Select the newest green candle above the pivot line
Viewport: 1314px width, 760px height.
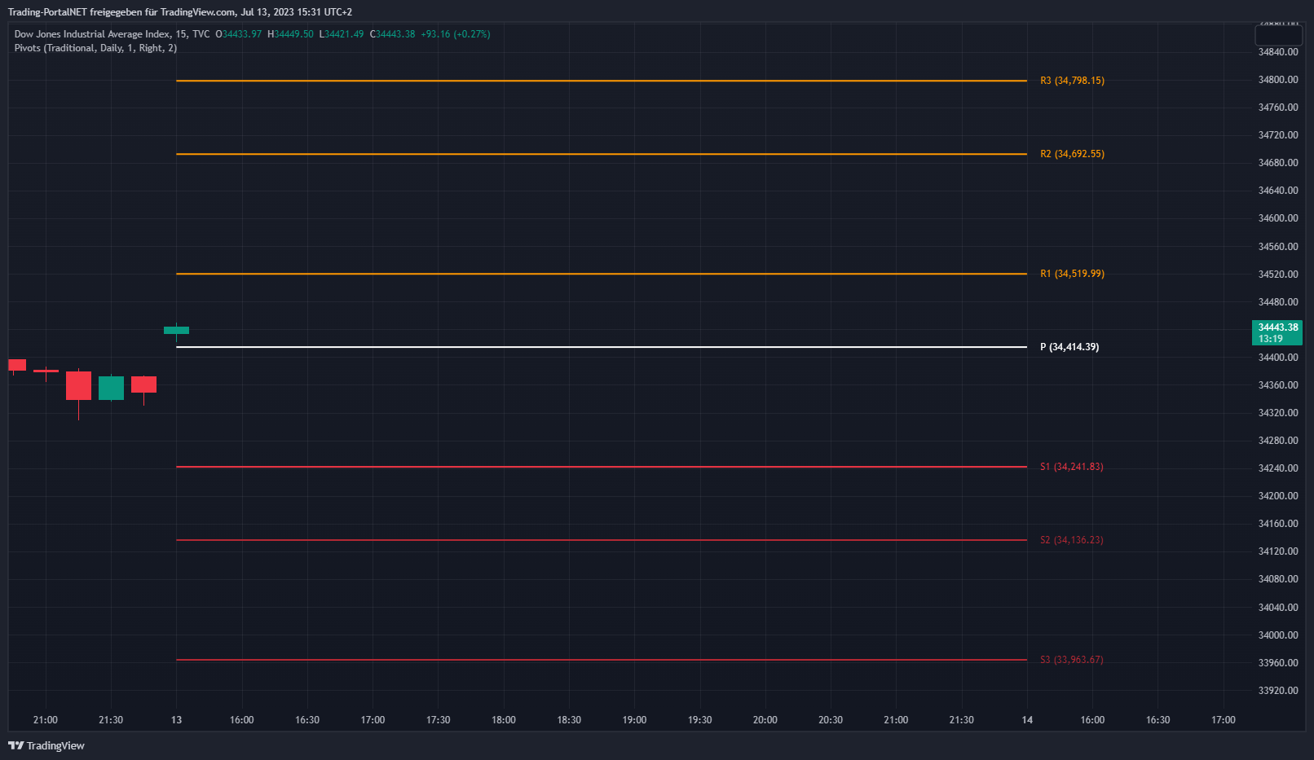pos(176,330)
